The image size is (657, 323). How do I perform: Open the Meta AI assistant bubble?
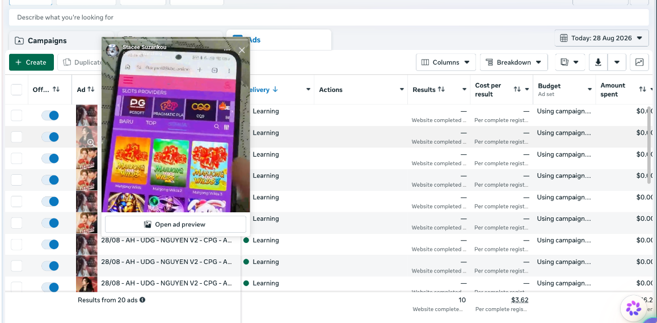click(634, 308)
